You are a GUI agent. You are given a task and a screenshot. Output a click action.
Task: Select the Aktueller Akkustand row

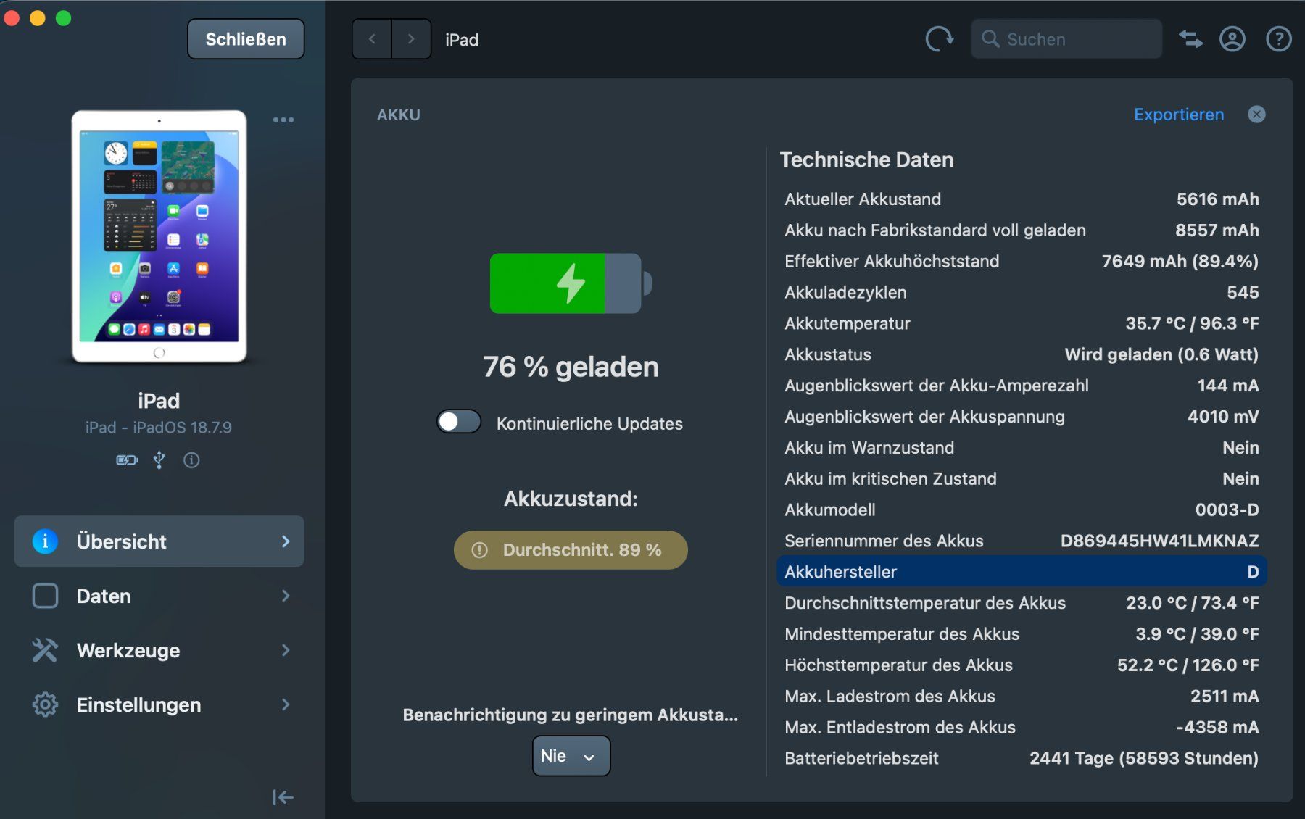[1022, 199]
